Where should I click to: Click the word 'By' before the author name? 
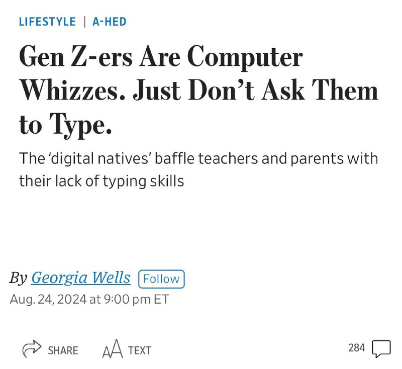point(18,278)
